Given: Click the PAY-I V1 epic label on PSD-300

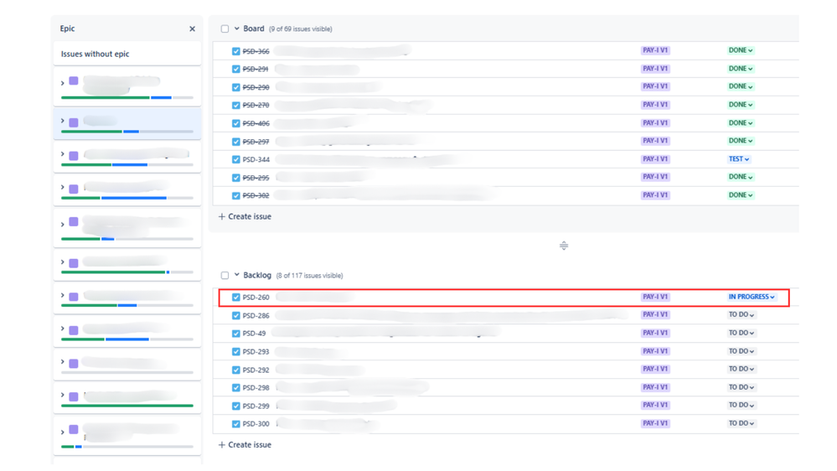Looking at the screenshot, I should pyautogui.click(x=655, y=423).
